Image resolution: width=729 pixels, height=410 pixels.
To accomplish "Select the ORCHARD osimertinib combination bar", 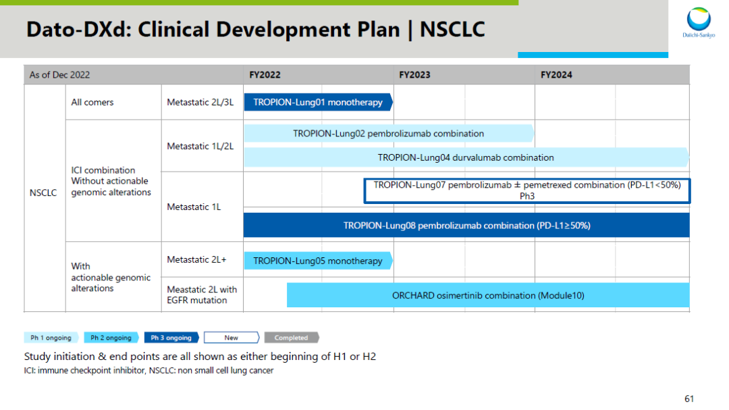I will [x=487, y=295].
